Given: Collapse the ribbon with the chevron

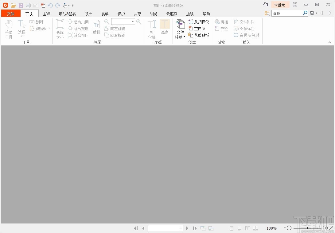Looking at the screenshot, I should click(330, 42).
